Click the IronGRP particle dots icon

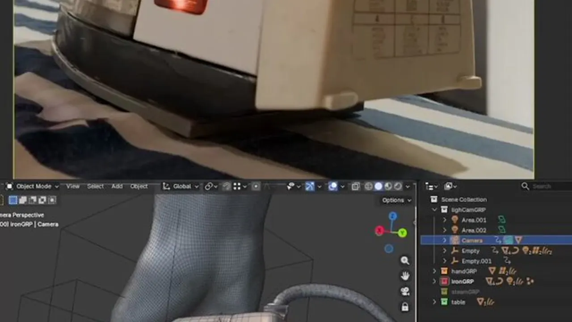530,282
